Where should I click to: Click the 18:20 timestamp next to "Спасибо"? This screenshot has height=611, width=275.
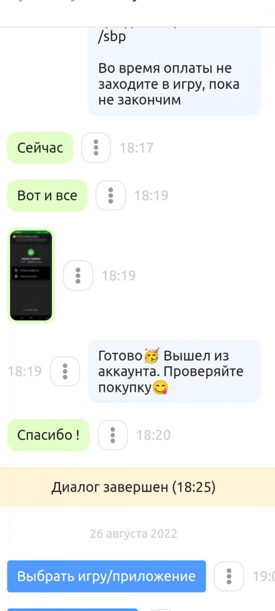(x=153, y=435)
